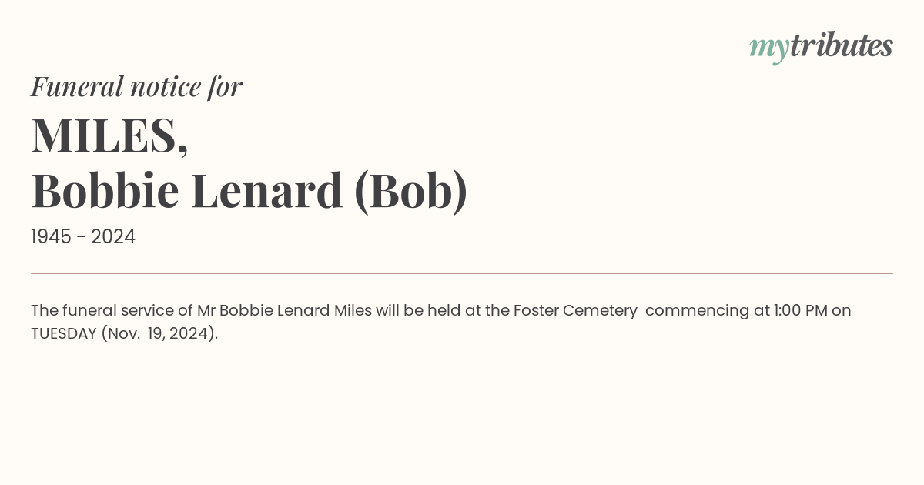Screen dimensions: 924x485
Task: Click the green "my" part of the logo
Action: pyautogui.click(x=769, y=49)
